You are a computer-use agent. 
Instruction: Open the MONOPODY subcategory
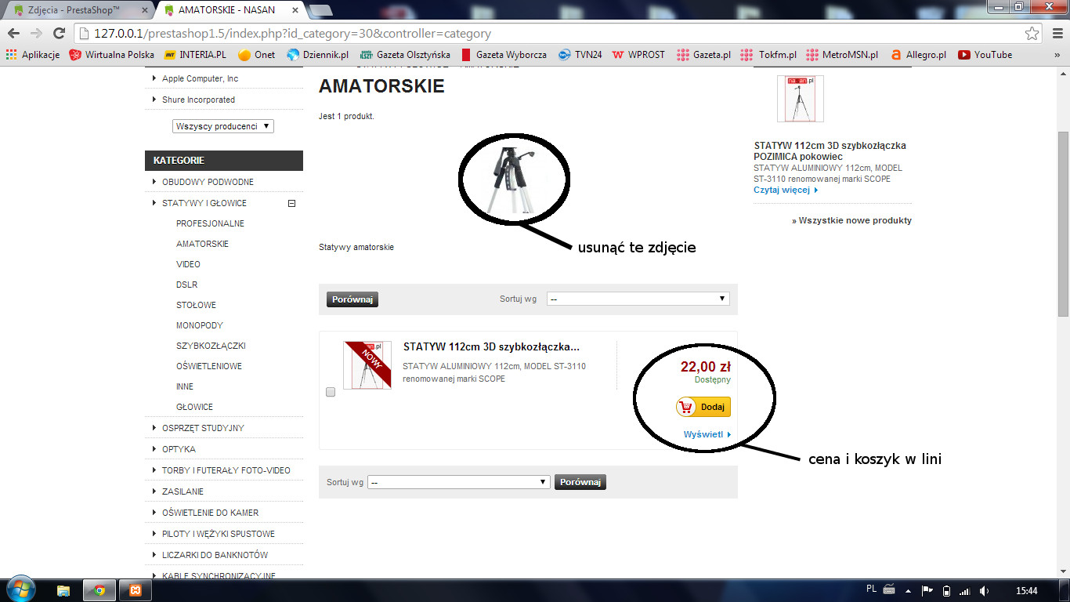point(200,325)
